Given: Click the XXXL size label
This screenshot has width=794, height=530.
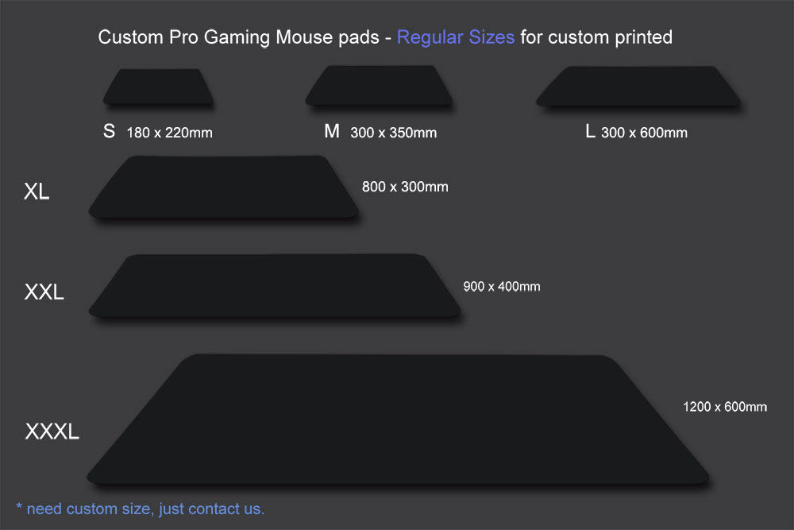Looking at the screenshot, I should click(x=52, y=431).
